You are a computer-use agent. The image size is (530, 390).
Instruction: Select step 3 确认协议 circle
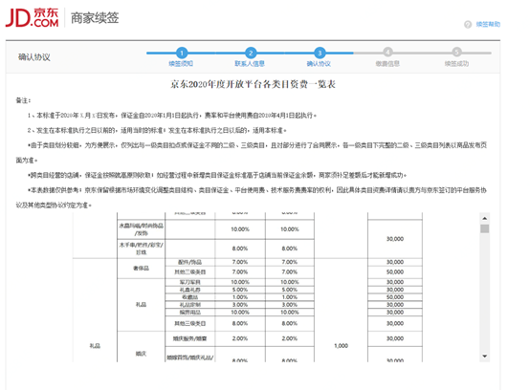(x=320, y=53)
